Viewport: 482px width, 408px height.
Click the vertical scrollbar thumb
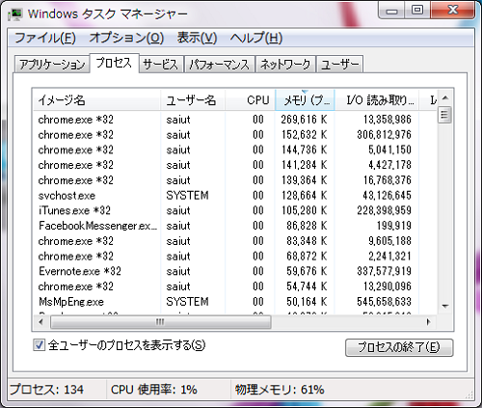pyautogui.click(x=445, y=115)
